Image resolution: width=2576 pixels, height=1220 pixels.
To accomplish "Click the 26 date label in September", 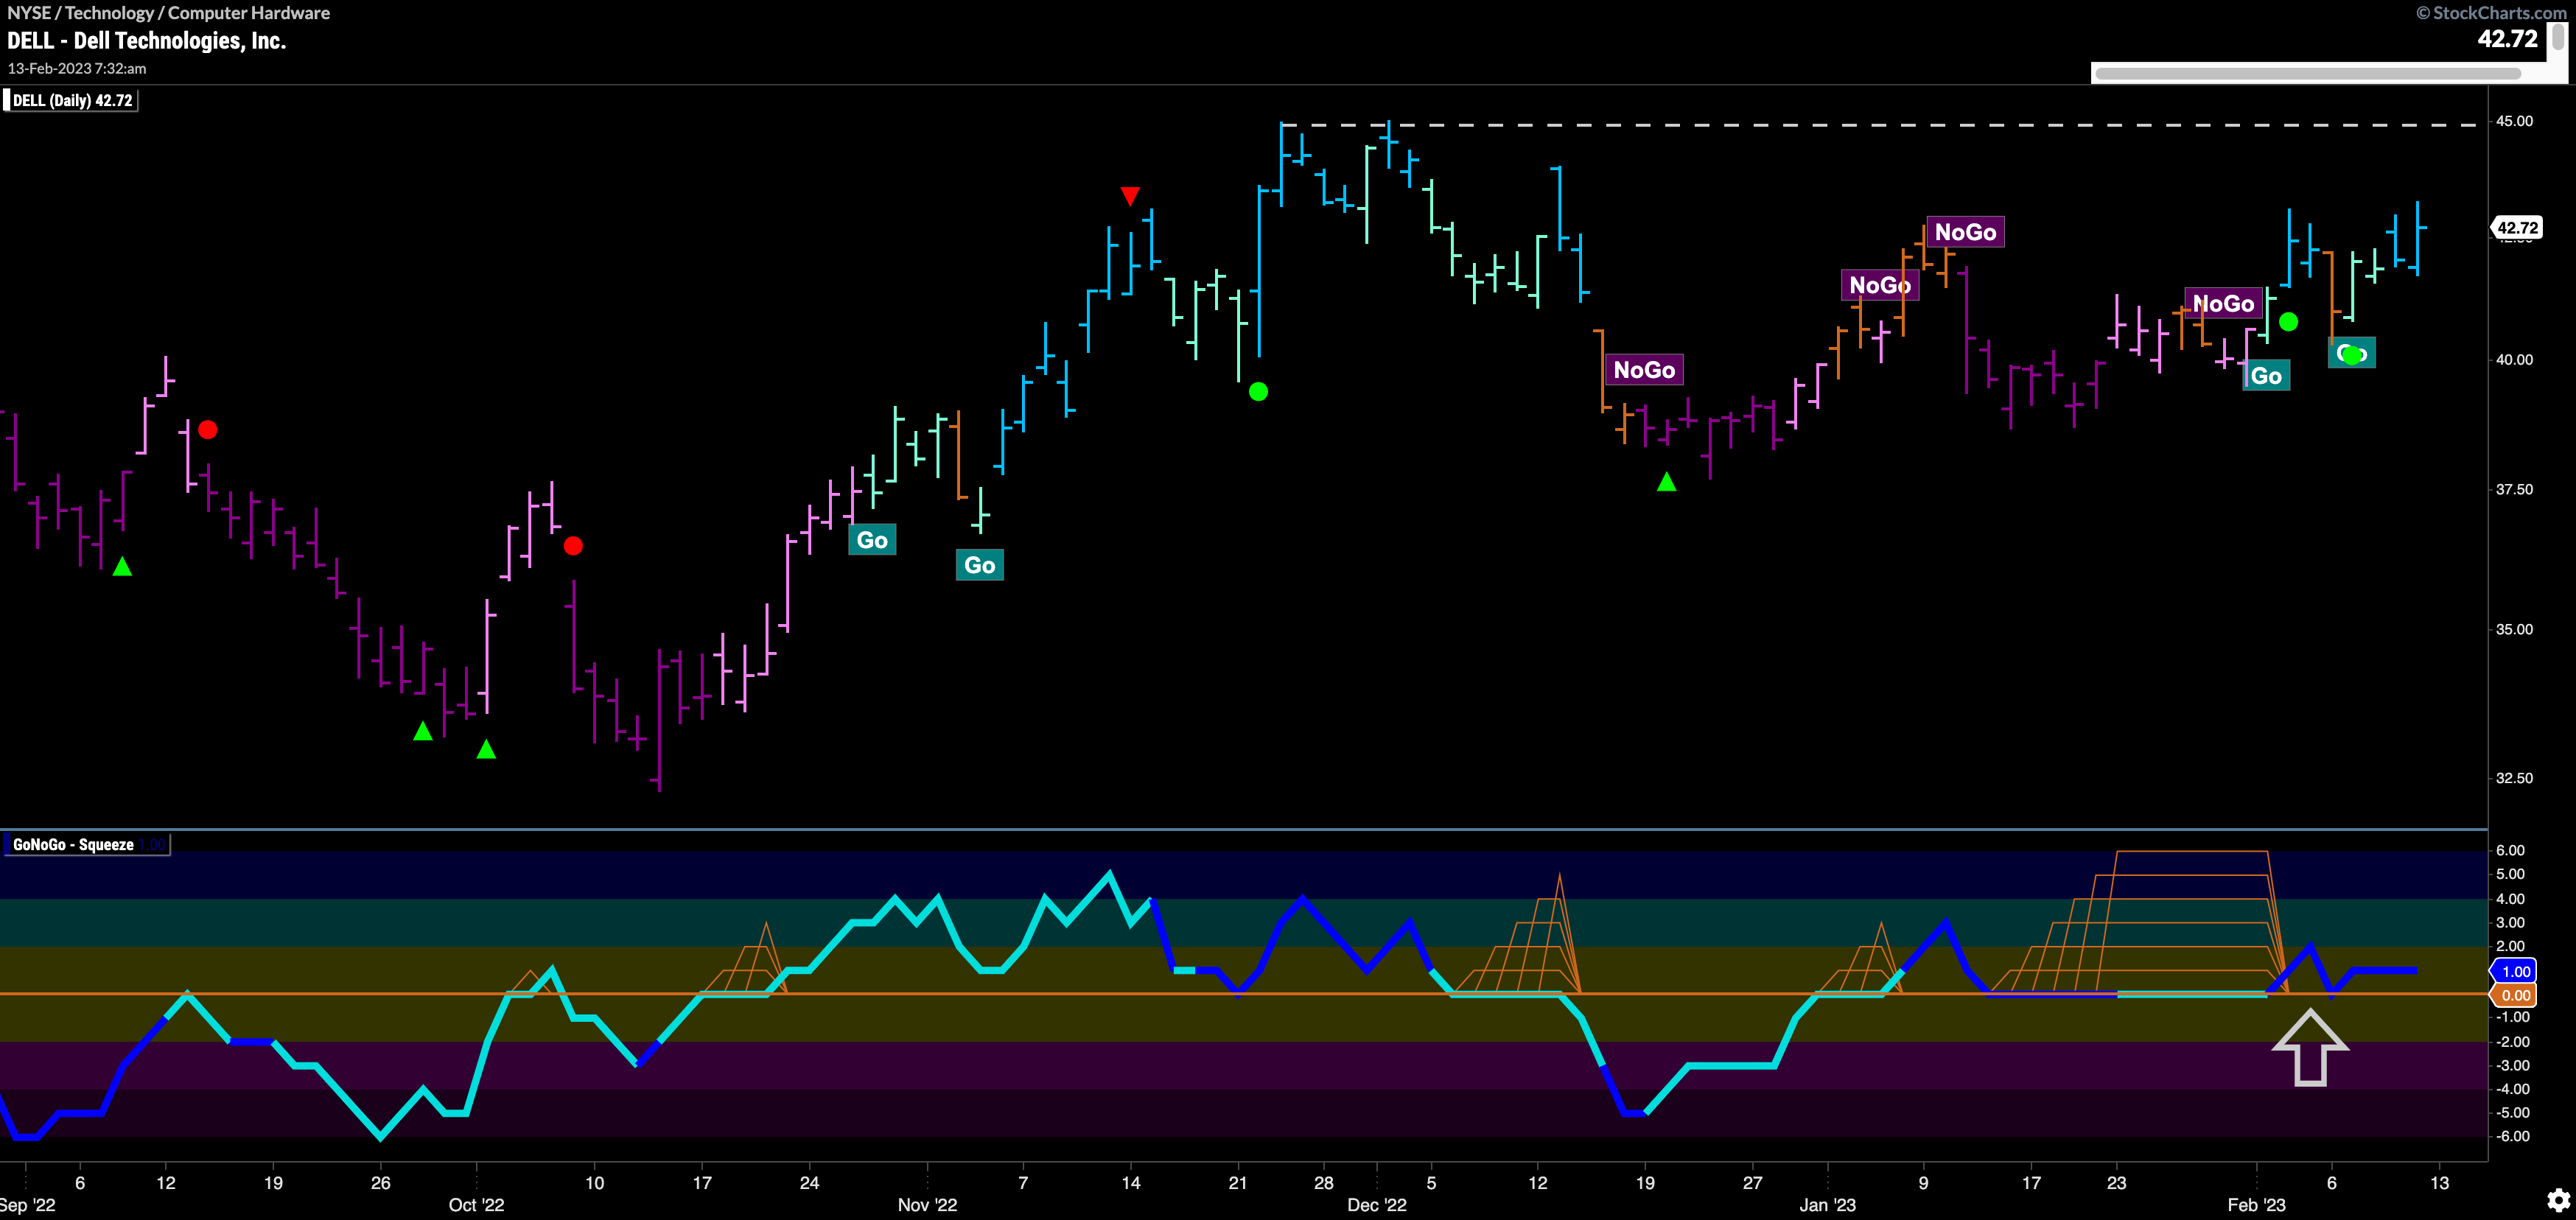I will click(x=380, y=1183).
